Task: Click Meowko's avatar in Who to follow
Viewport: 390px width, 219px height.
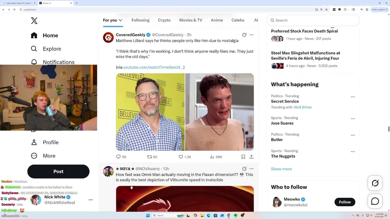Action: pos(276,202)
